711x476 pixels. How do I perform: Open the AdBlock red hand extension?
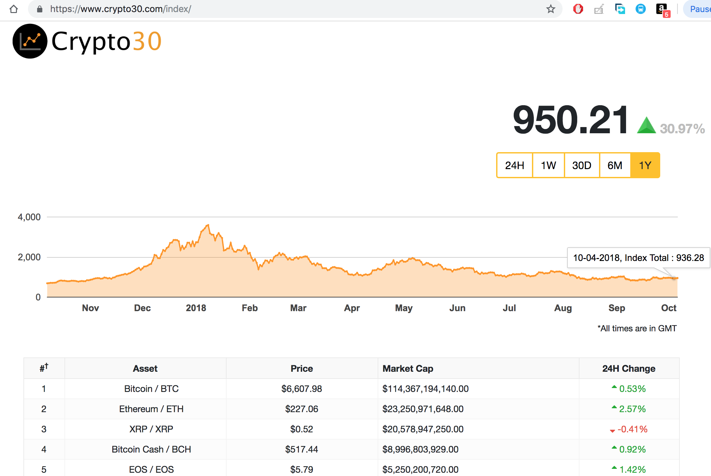coord(578,9)
